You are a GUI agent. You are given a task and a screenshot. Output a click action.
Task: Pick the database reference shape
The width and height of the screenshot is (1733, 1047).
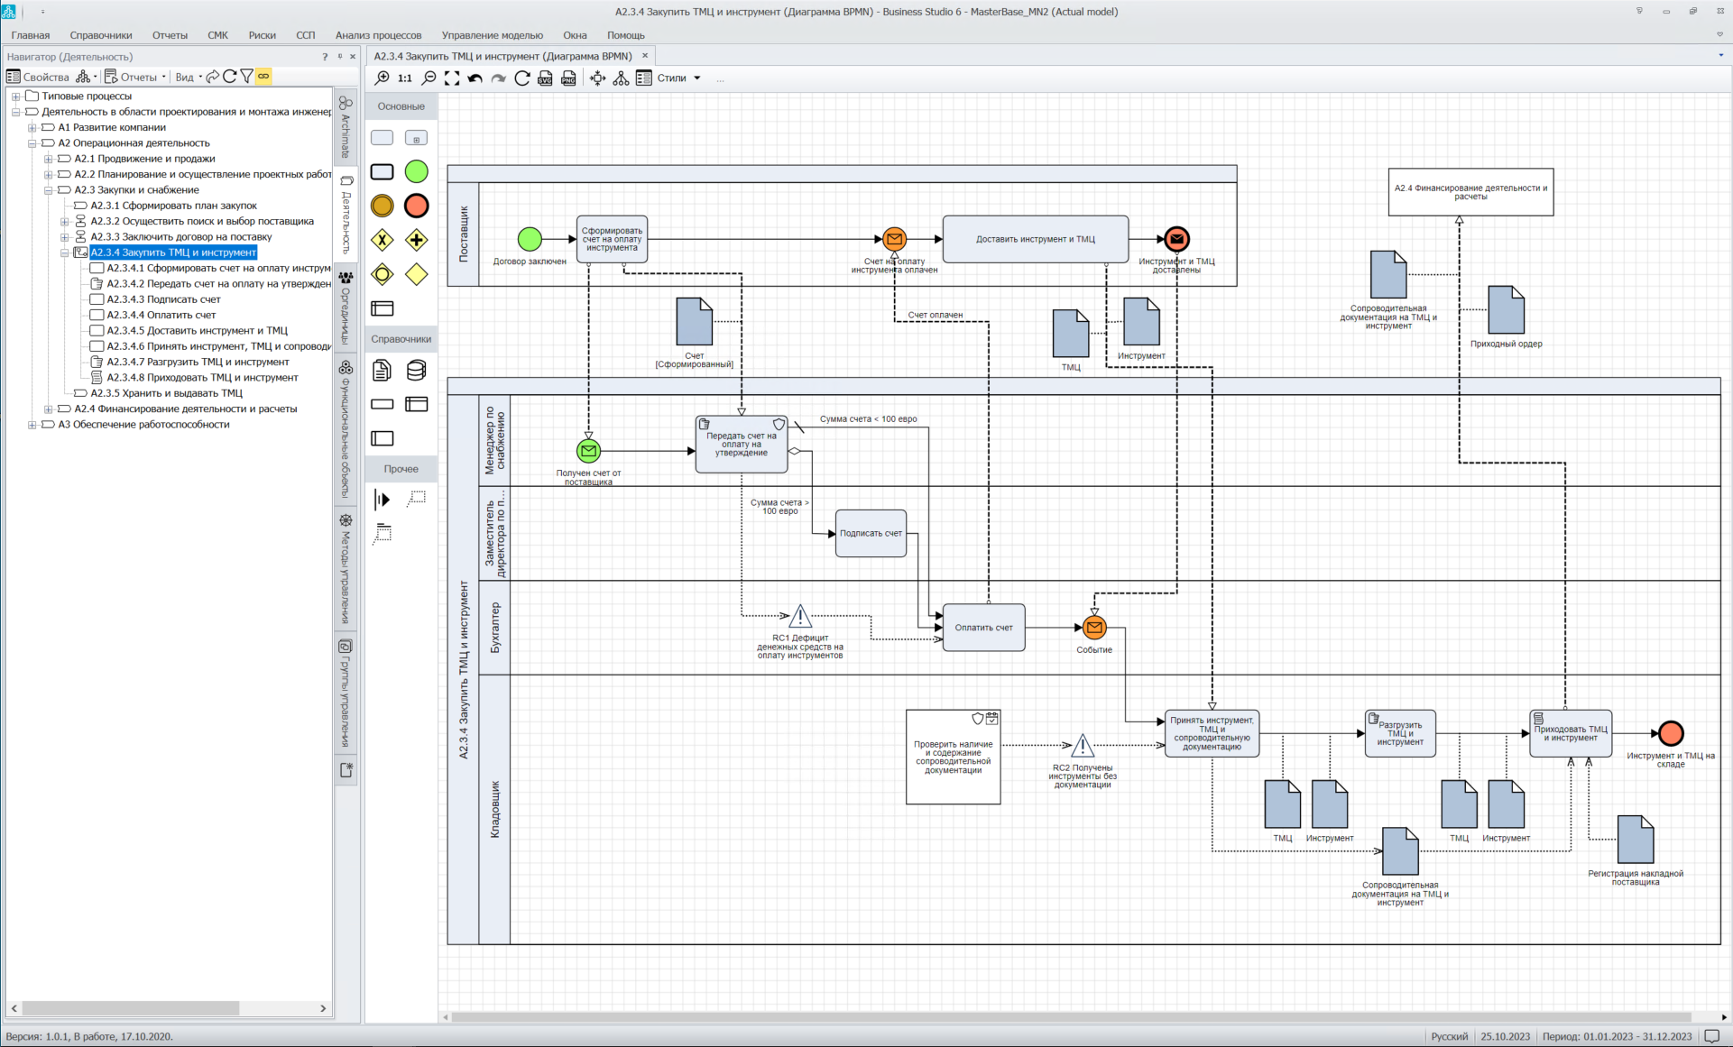point(416,370)
